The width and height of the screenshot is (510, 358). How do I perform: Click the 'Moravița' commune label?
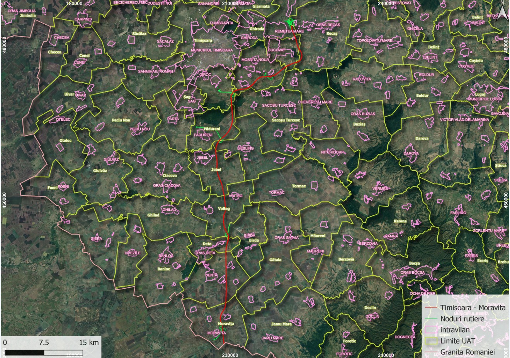click(x=226, y=324)
